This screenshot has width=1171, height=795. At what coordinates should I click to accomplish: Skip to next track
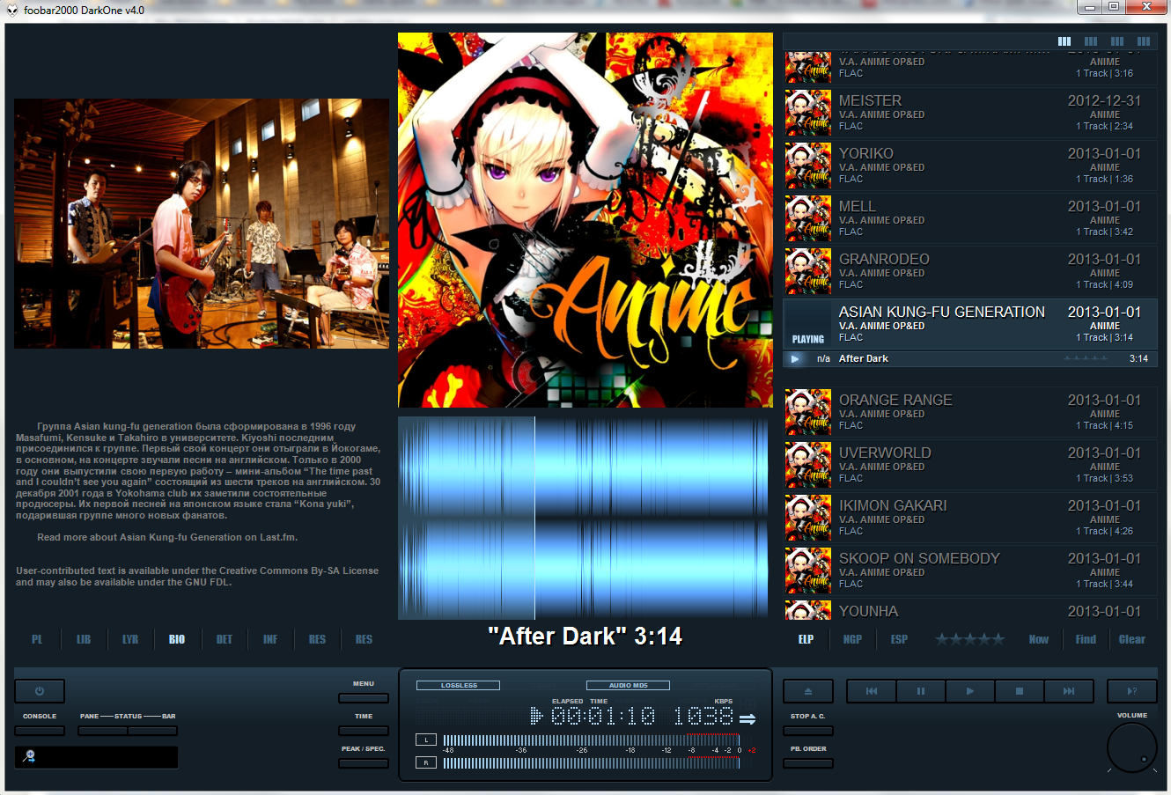pyautogui.click(x=1068, y=691)
